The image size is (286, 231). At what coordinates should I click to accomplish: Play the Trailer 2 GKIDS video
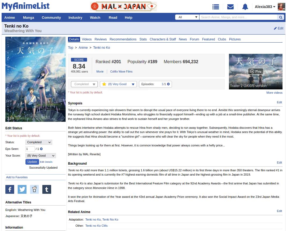click(255, 71)
